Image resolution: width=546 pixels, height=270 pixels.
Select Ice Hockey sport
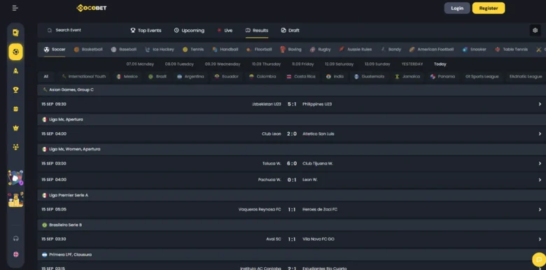pyautogui.click(x=160, y=50)
